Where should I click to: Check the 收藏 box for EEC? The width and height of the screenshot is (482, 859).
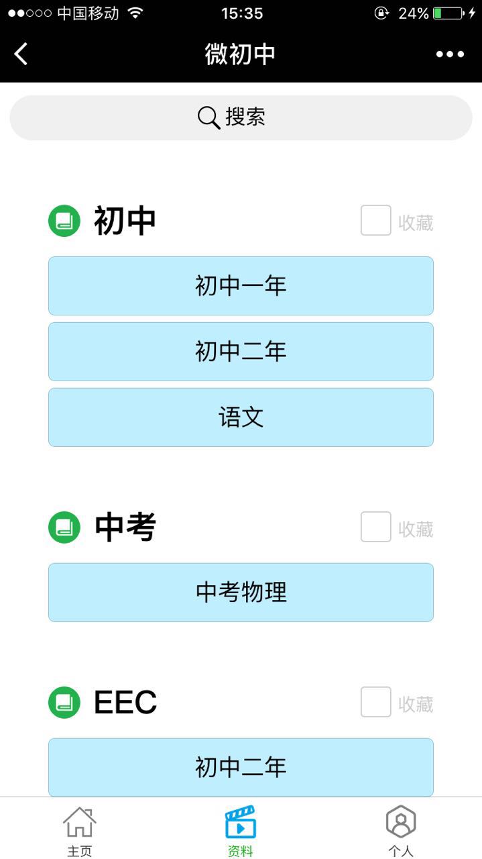tap(376, 703)
